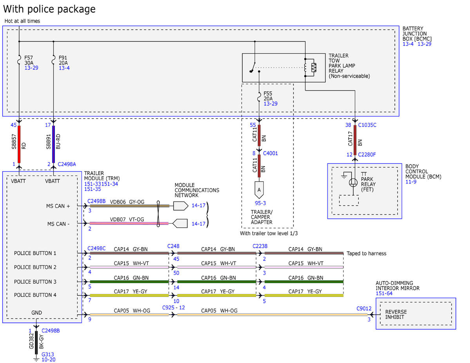Open the 13-29 link under F57 30A

click(31, 68)
